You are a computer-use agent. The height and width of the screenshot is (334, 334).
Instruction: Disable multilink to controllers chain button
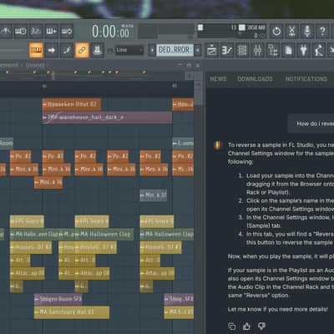tap(82, 50)
